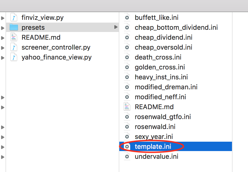Click the death_cross.ini gear icon

(127, 57)
